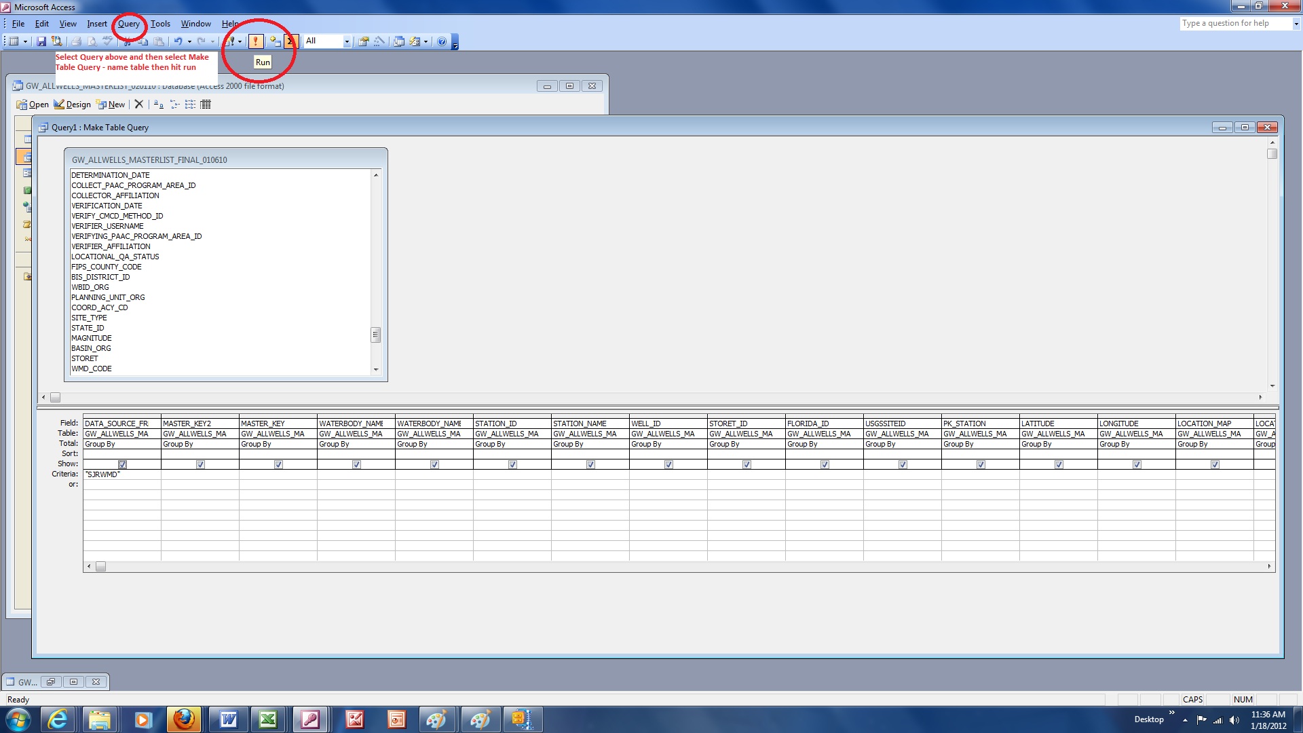Click the Show Table icon

click(x=275, y=41)
